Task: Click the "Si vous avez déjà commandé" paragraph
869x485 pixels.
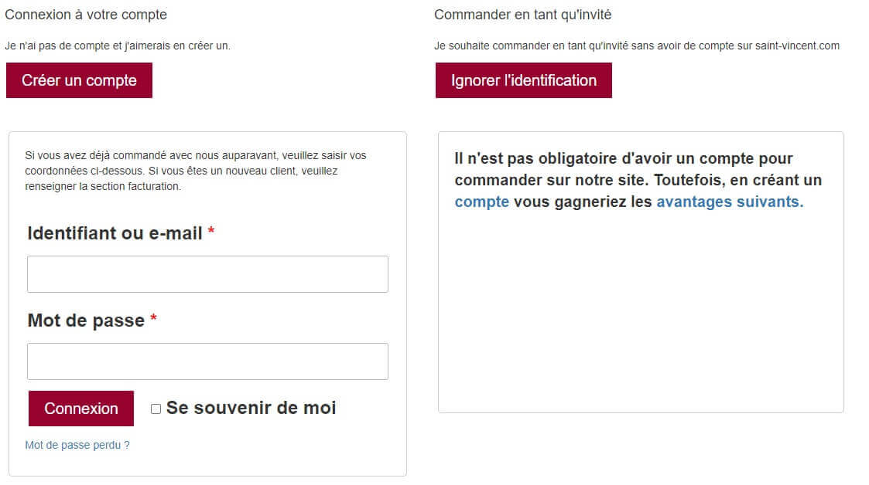Action: click(x=196, y=171)
